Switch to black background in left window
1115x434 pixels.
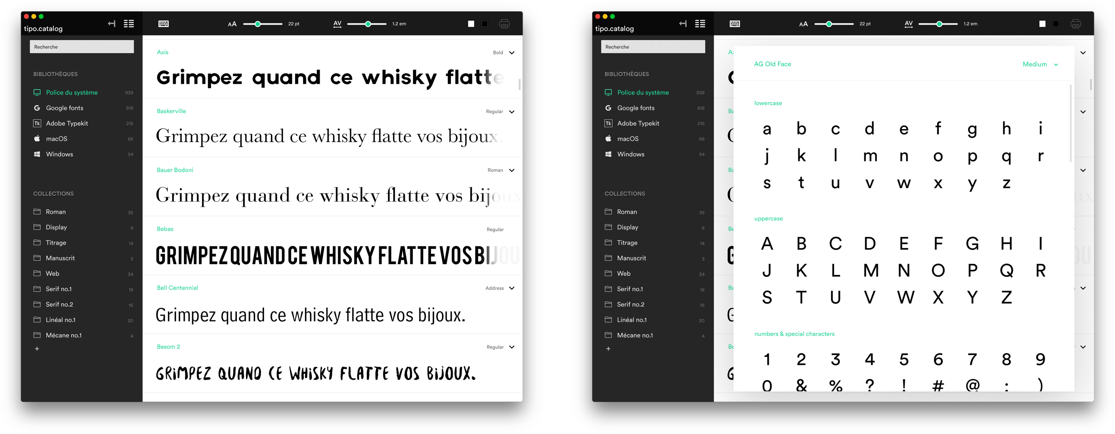[485, 24]
